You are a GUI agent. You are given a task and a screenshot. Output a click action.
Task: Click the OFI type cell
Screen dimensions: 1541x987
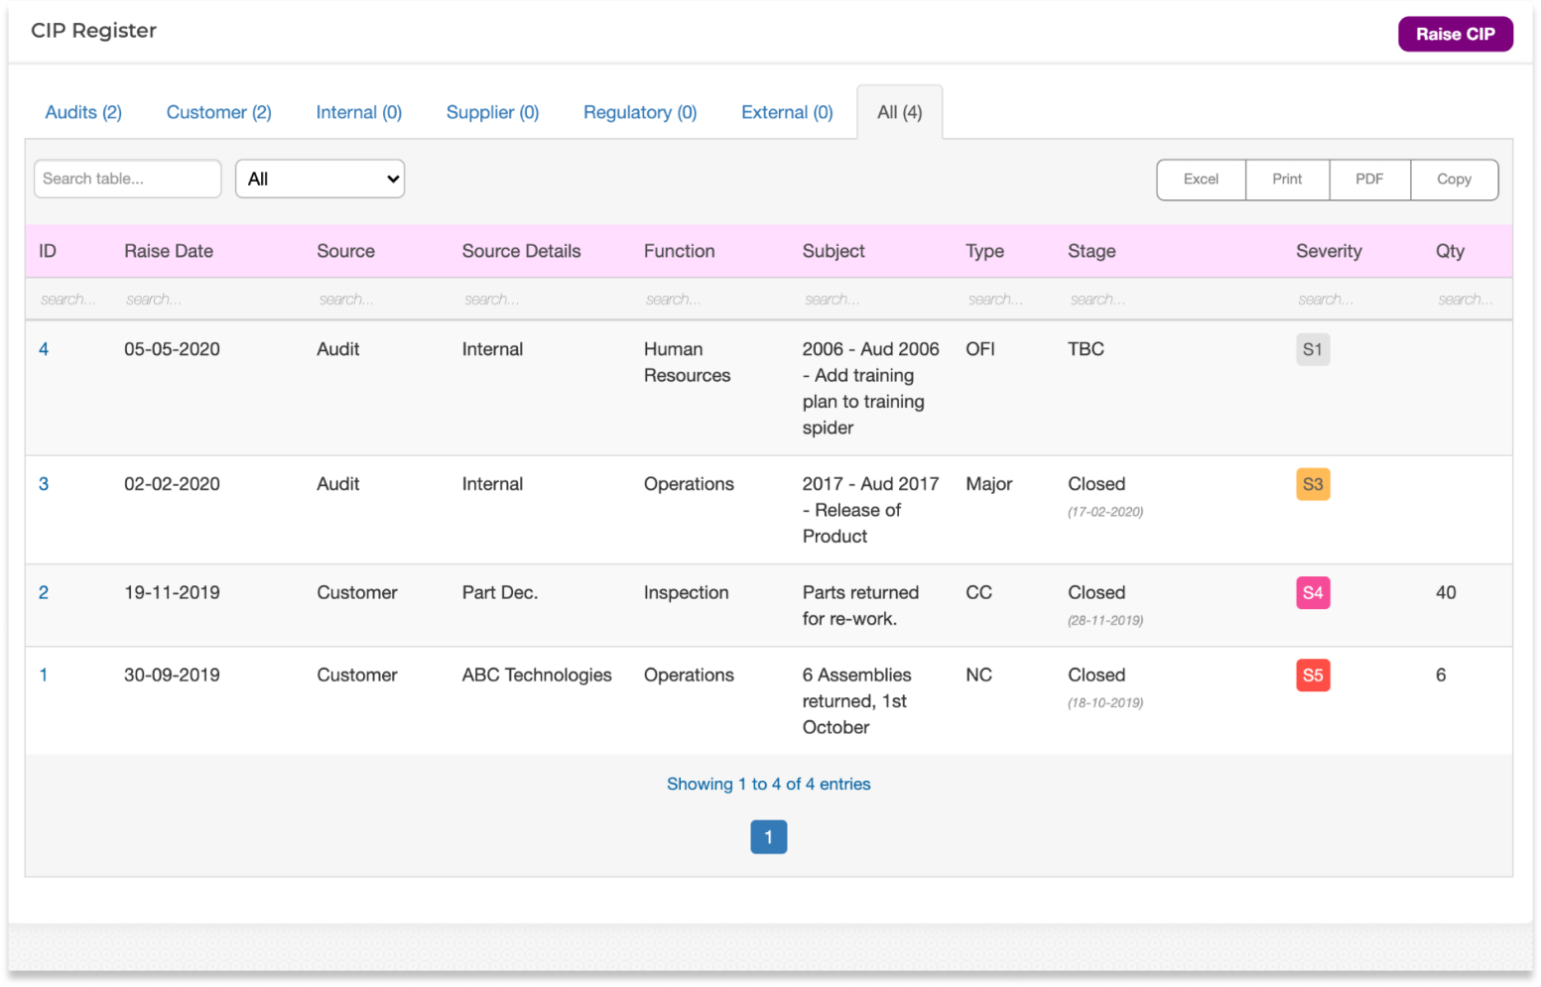pos(980,349)
